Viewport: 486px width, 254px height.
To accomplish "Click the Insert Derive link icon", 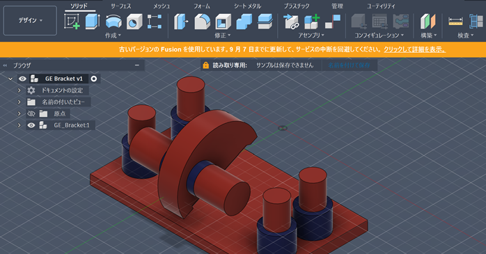I will [x=291, y=22].
